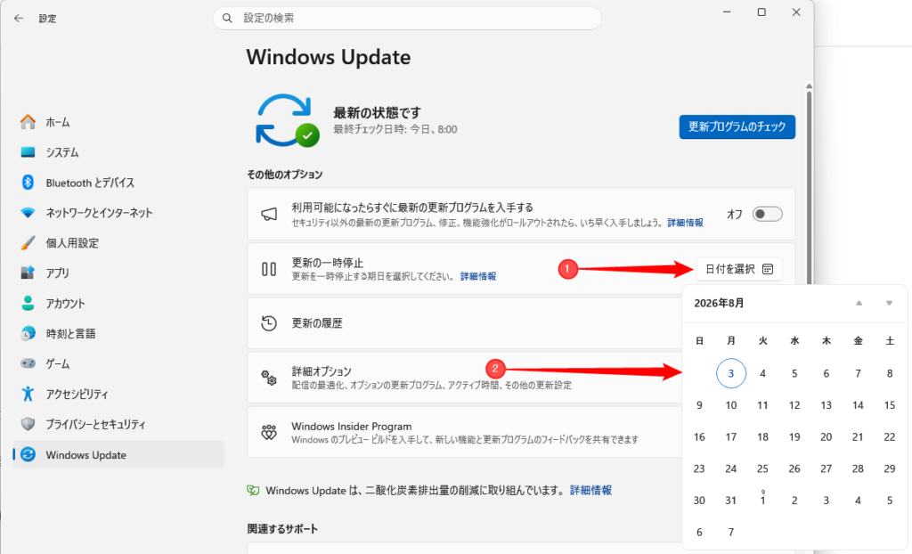
Task: Click the プライバシーとセキュリティ shield icon
Action: (28, 424)
